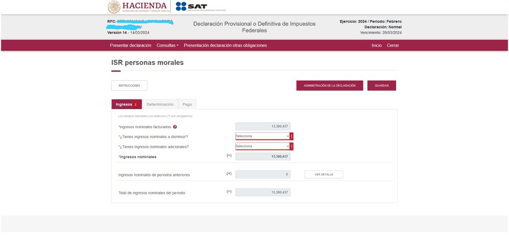Click the campos obligatorios note text

(x=155, y=116)
